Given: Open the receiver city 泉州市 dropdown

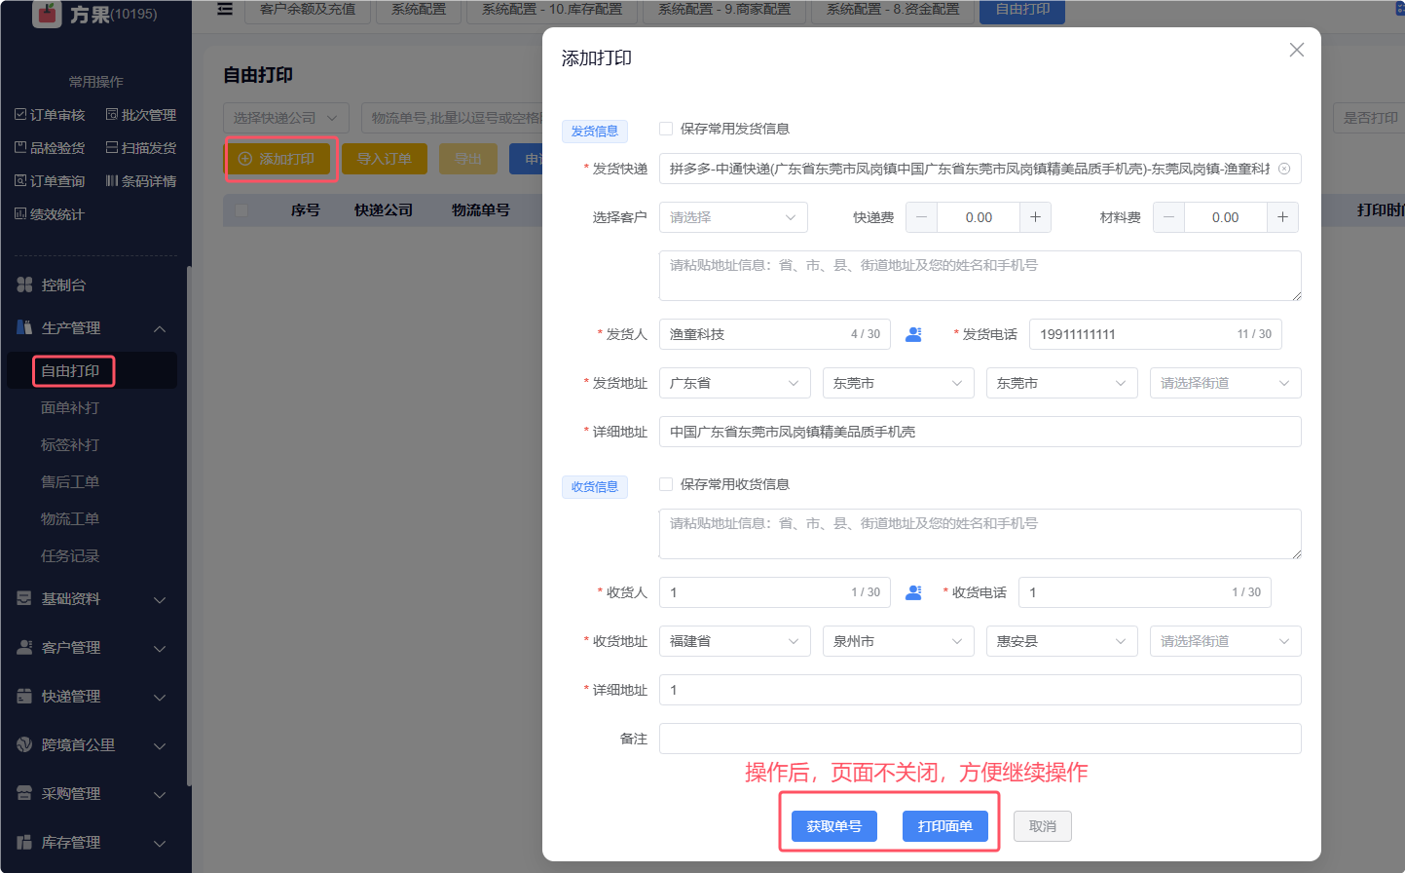Looking at the screenshot, I should (x=898, y=641).
